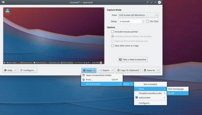This screenshot has height=115, width=202.
Task: Increase the Delay seconds spinner value
Action: 143,20
